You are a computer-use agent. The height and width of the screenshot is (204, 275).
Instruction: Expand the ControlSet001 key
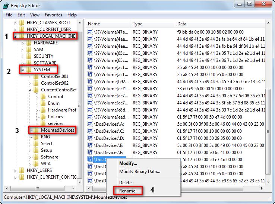(30, 77)
